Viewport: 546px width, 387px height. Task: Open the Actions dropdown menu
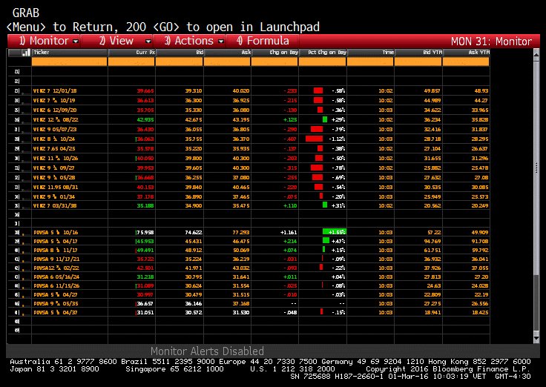click(189, 41)
